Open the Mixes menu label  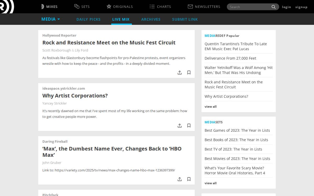[52, 7]
